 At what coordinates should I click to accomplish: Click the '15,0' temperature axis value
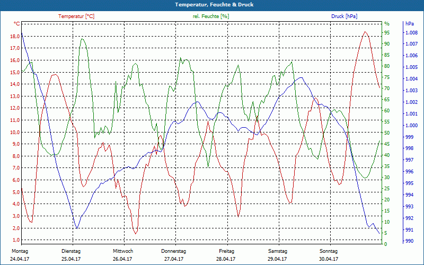click(15, 72)
